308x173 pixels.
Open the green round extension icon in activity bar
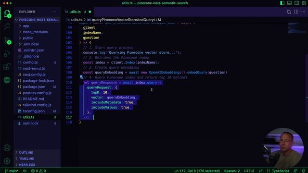(7, 80)
